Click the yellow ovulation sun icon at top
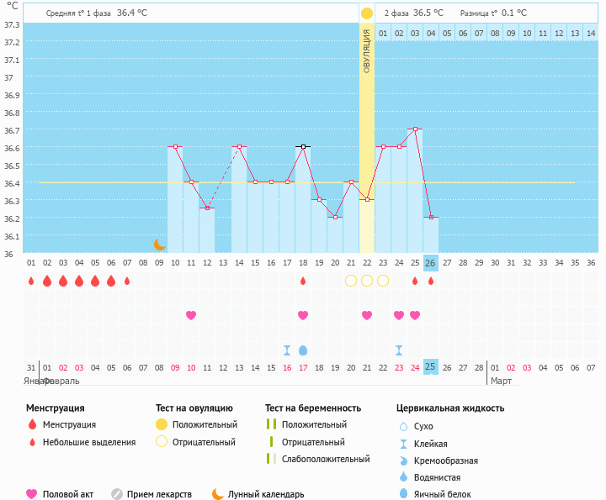606x500 pixels. tap(367, 13)
